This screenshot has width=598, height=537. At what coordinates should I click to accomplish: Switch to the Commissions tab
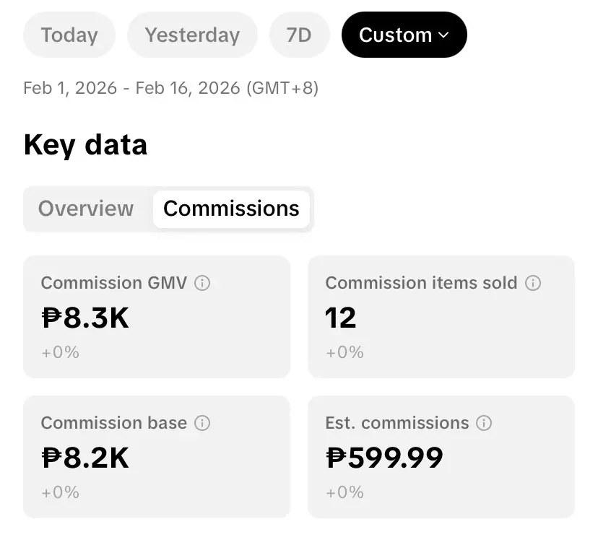(231, 209)
